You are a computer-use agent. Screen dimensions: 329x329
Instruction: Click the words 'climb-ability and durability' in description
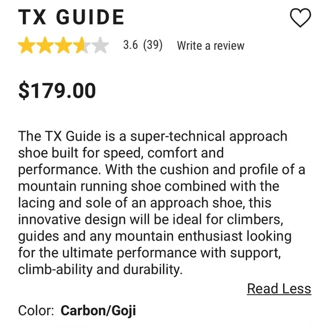point(99,269)
